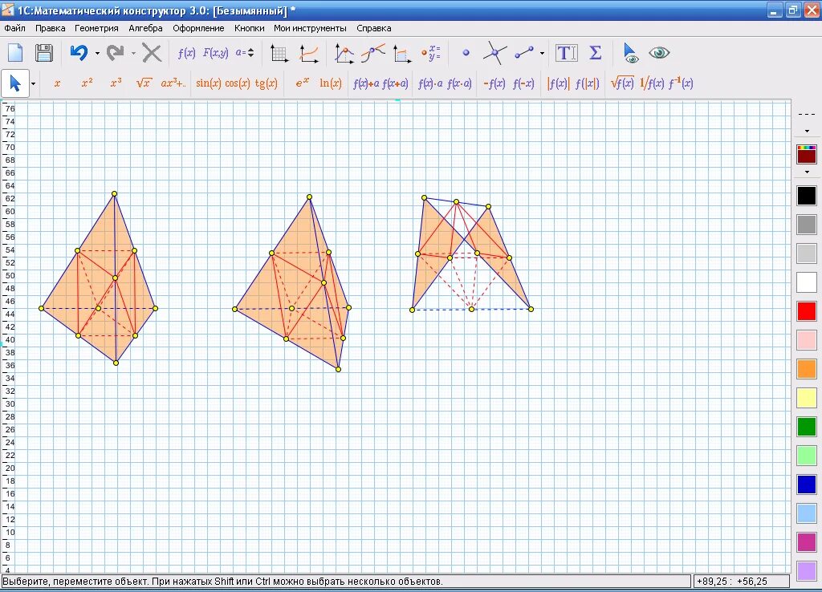Redo with the gray arrow icon
Image resolution: width=822 pixels, height=592 pixels.
(116, 53)
